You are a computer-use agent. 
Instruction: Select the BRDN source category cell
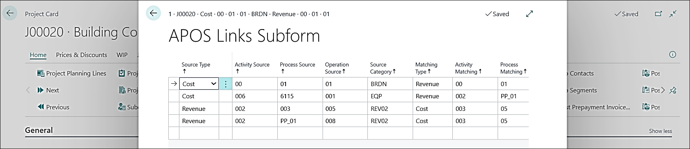(x=390, y=84)
